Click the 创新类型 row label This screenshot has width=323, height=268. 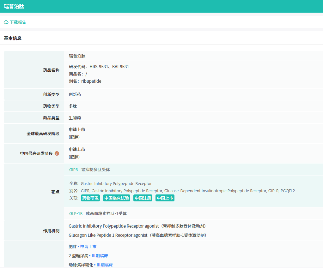pos(51,94)
